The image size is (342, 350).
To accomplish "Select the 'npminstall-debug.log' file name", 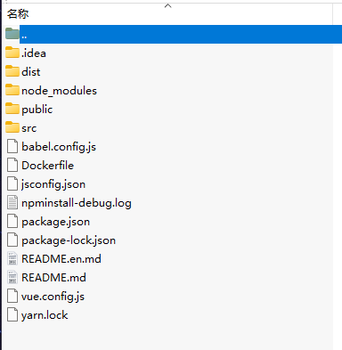I will pyautogui.click(x=77, y=203).
